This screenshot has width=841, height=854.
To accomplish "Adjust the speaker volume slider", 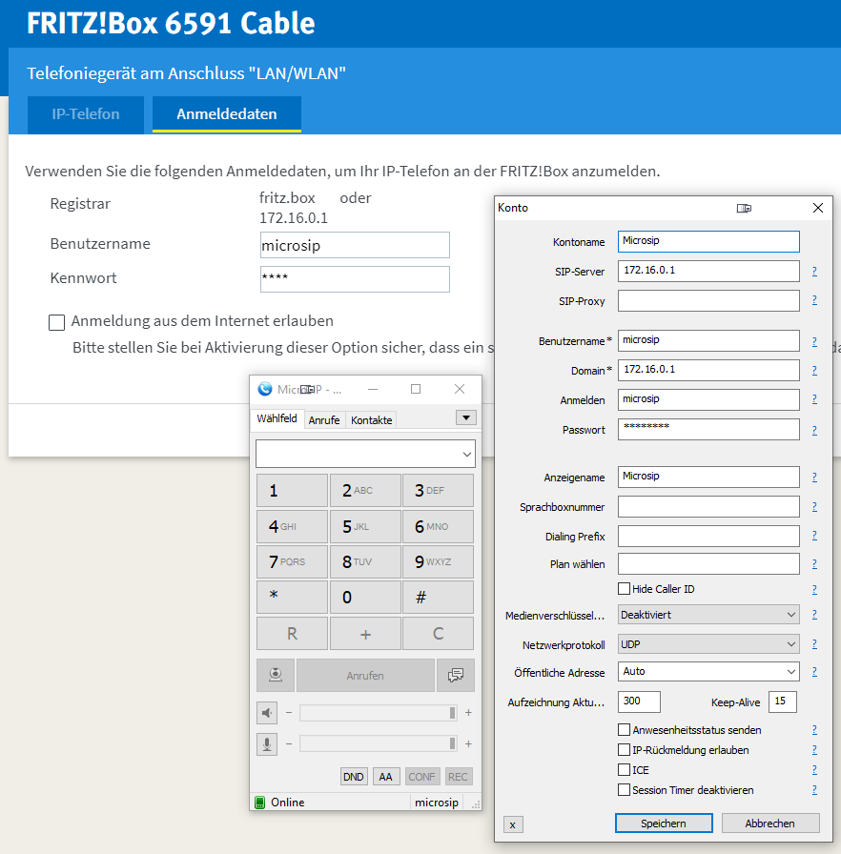I will 378,712.
